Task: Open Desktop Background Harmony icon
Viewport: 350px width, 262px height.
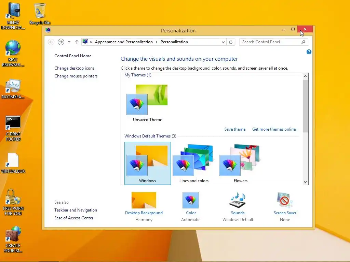Action: (x=144, y=200)
